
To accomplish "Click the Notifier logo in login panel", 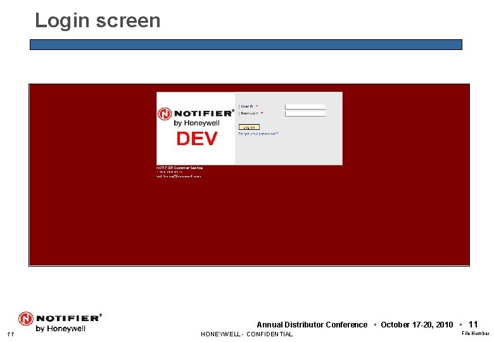I will [x=196, y=117].
